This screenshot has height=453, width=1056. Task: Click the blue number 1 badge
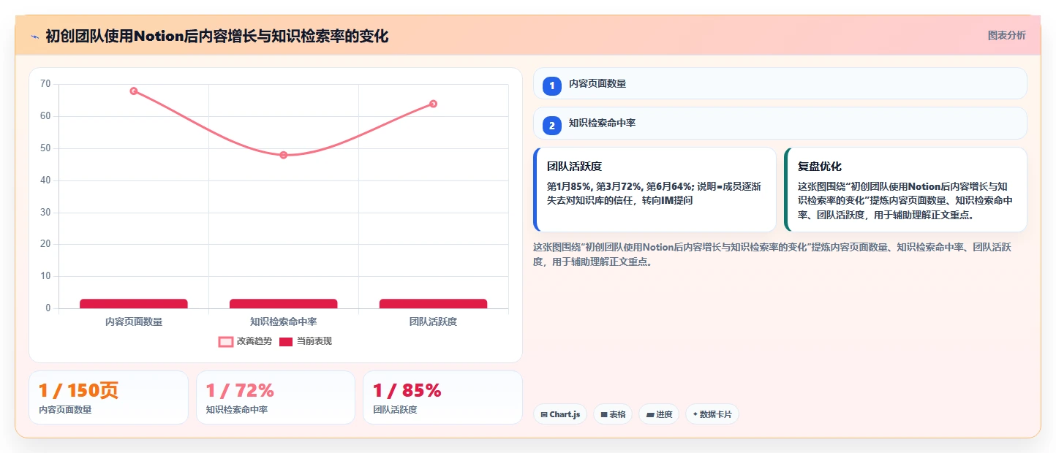point(552,85)
